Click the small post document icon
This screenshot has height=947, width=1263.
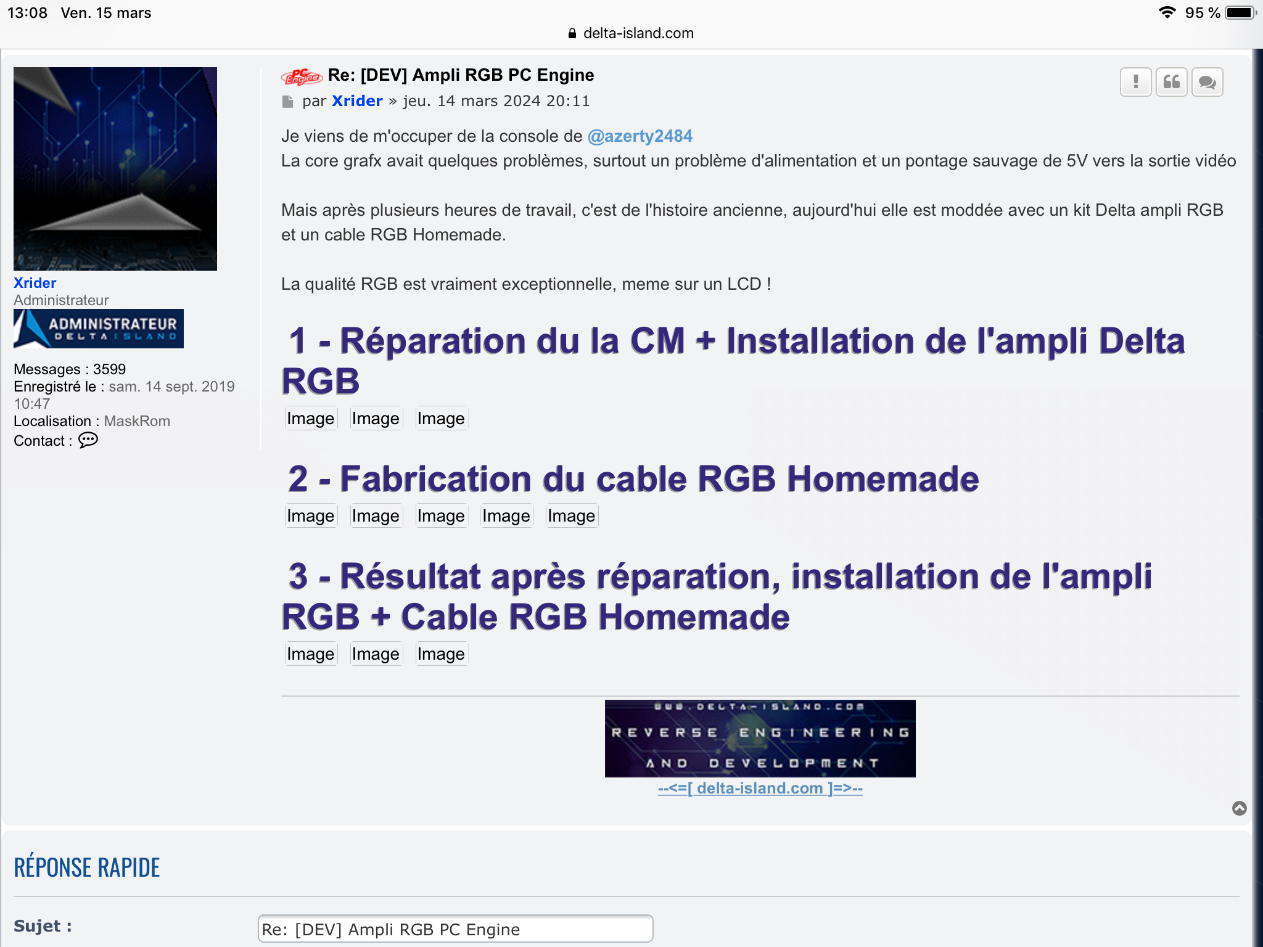[x=287, y=102]
